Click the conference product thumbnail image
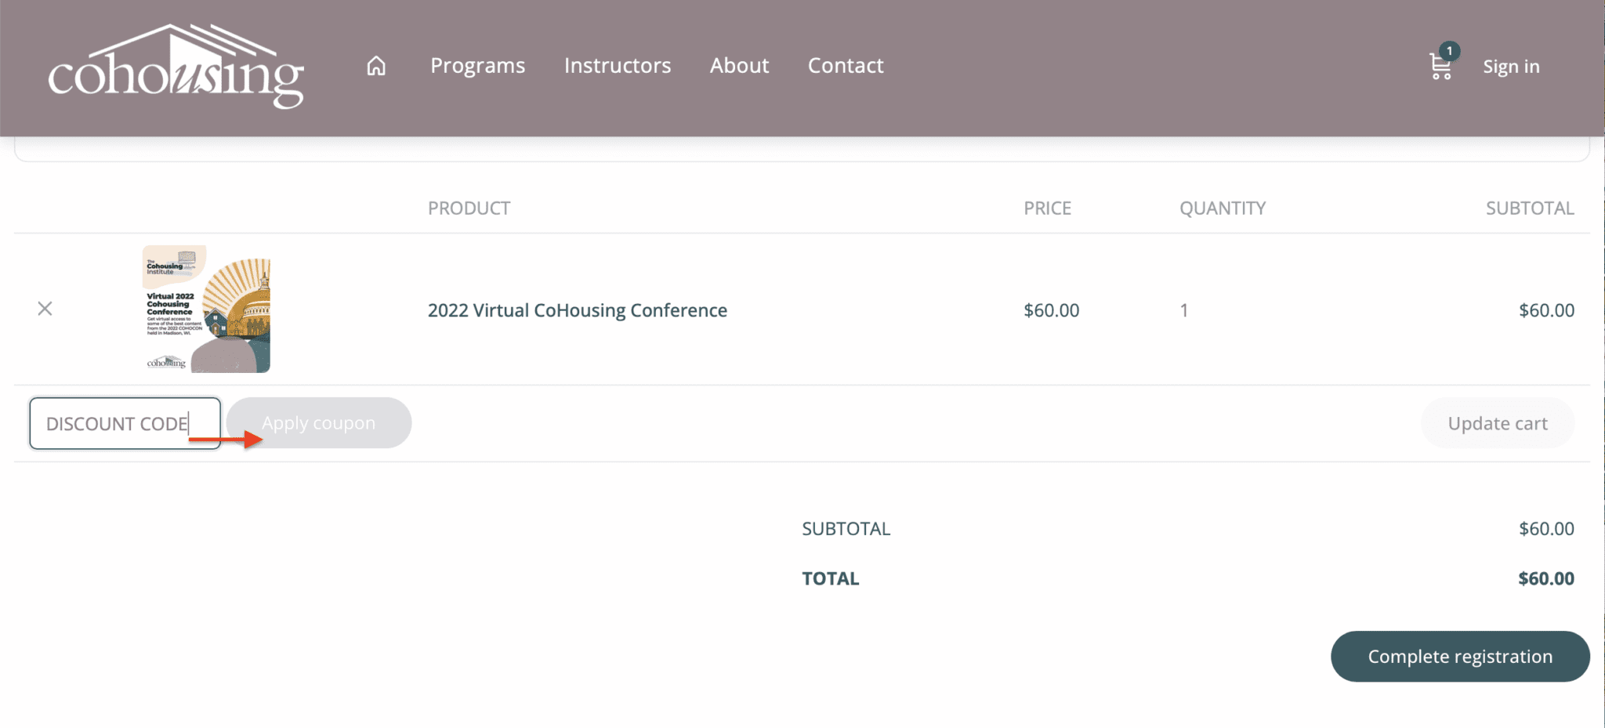Screen dimensions: 1605x728 point(206,309)
